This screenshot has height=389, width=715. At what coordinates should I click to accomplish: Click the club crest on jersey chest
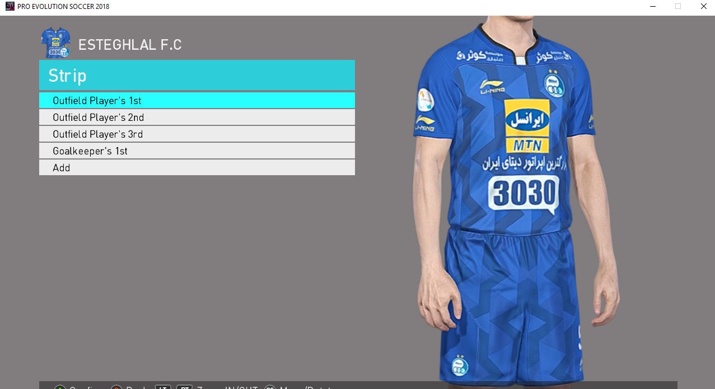click(x=554, y=85)
